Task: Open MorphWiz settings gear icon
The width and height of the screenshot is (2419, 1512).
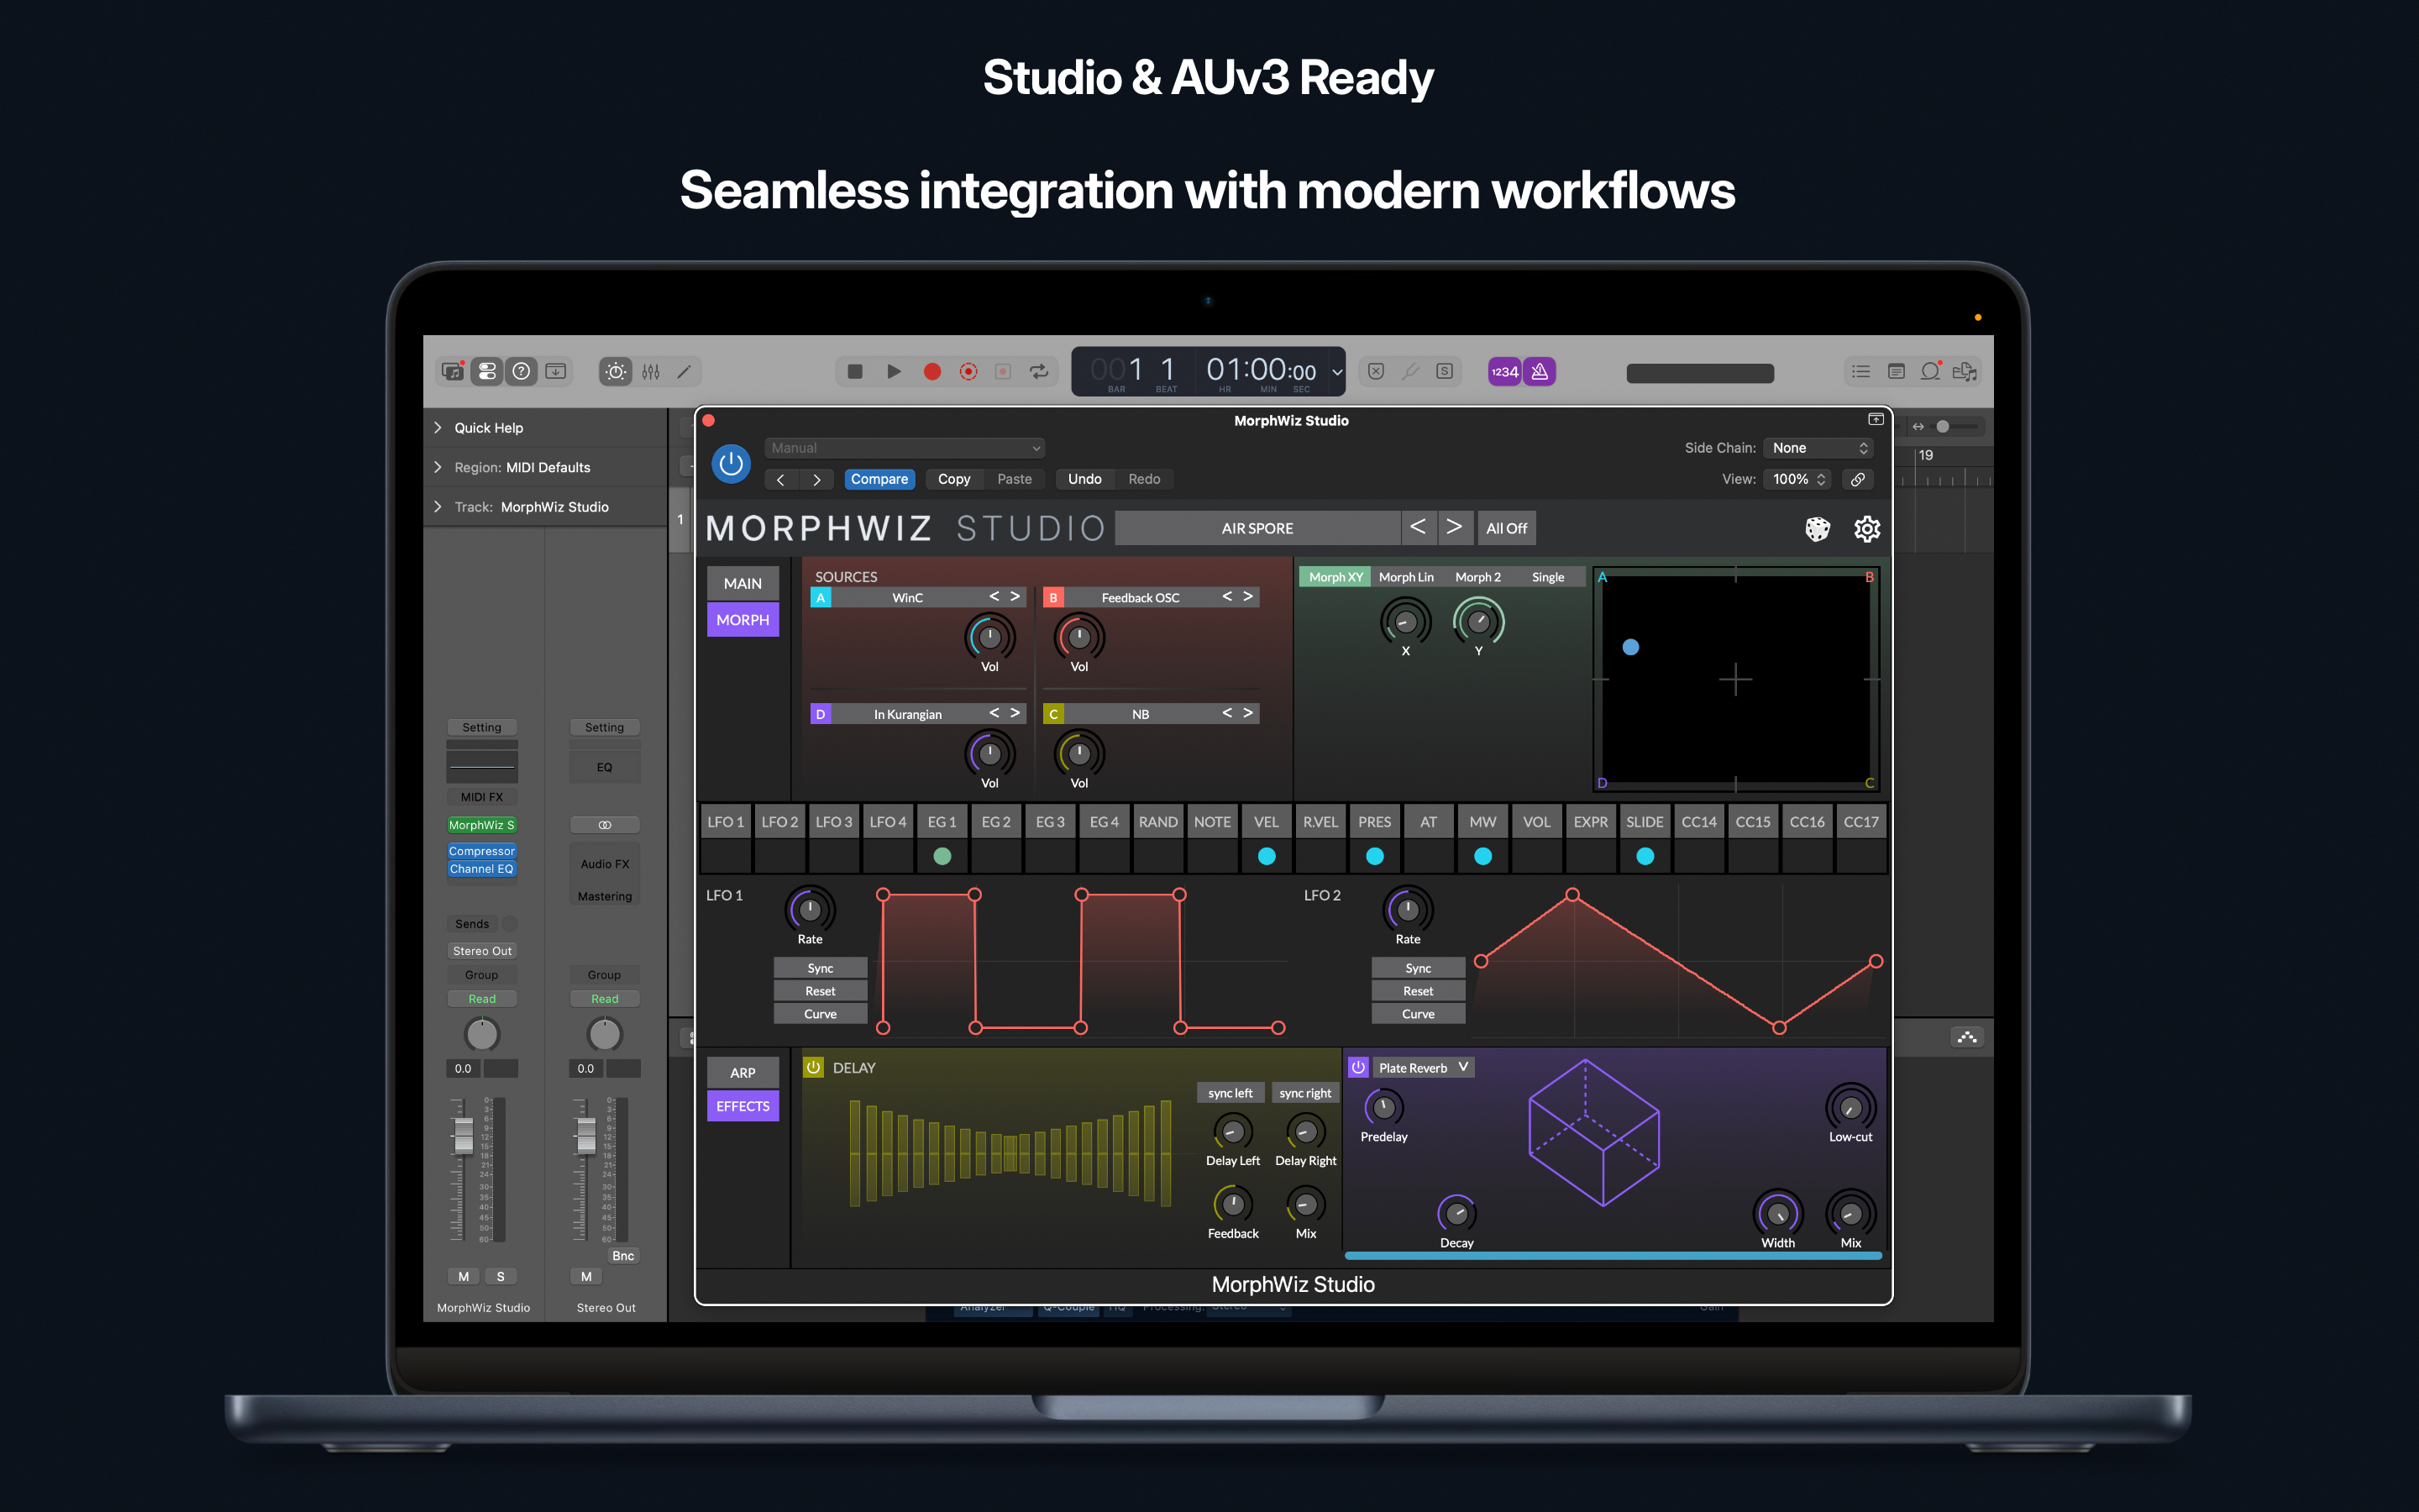Action: [1866, 528]
